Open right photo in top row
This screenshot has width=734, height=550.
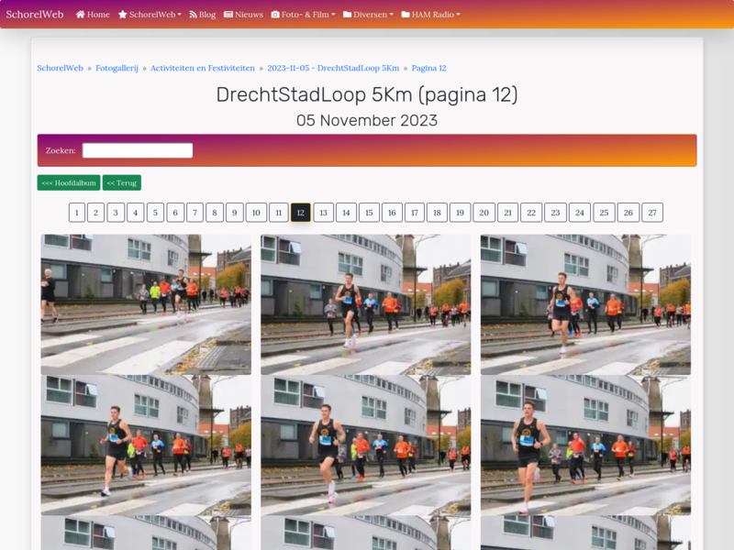click(x=585, y=304)
